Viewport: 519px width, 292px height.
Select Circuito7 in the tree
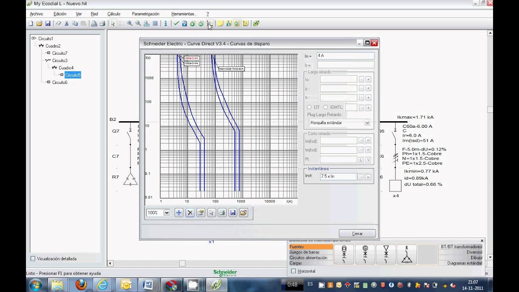[x=60, y=53]
